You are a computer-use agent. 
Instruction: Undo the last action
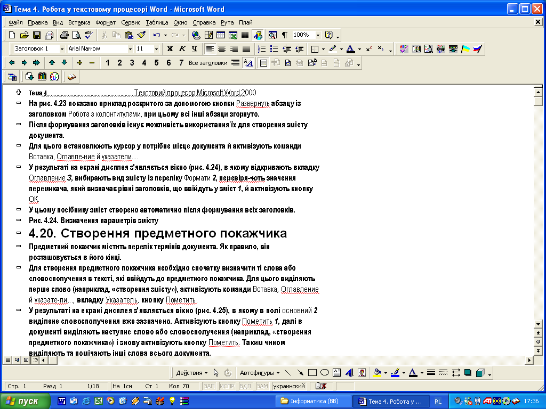click(157, 35)
